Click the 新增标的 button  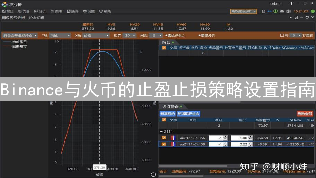click(x=167, y=114)
